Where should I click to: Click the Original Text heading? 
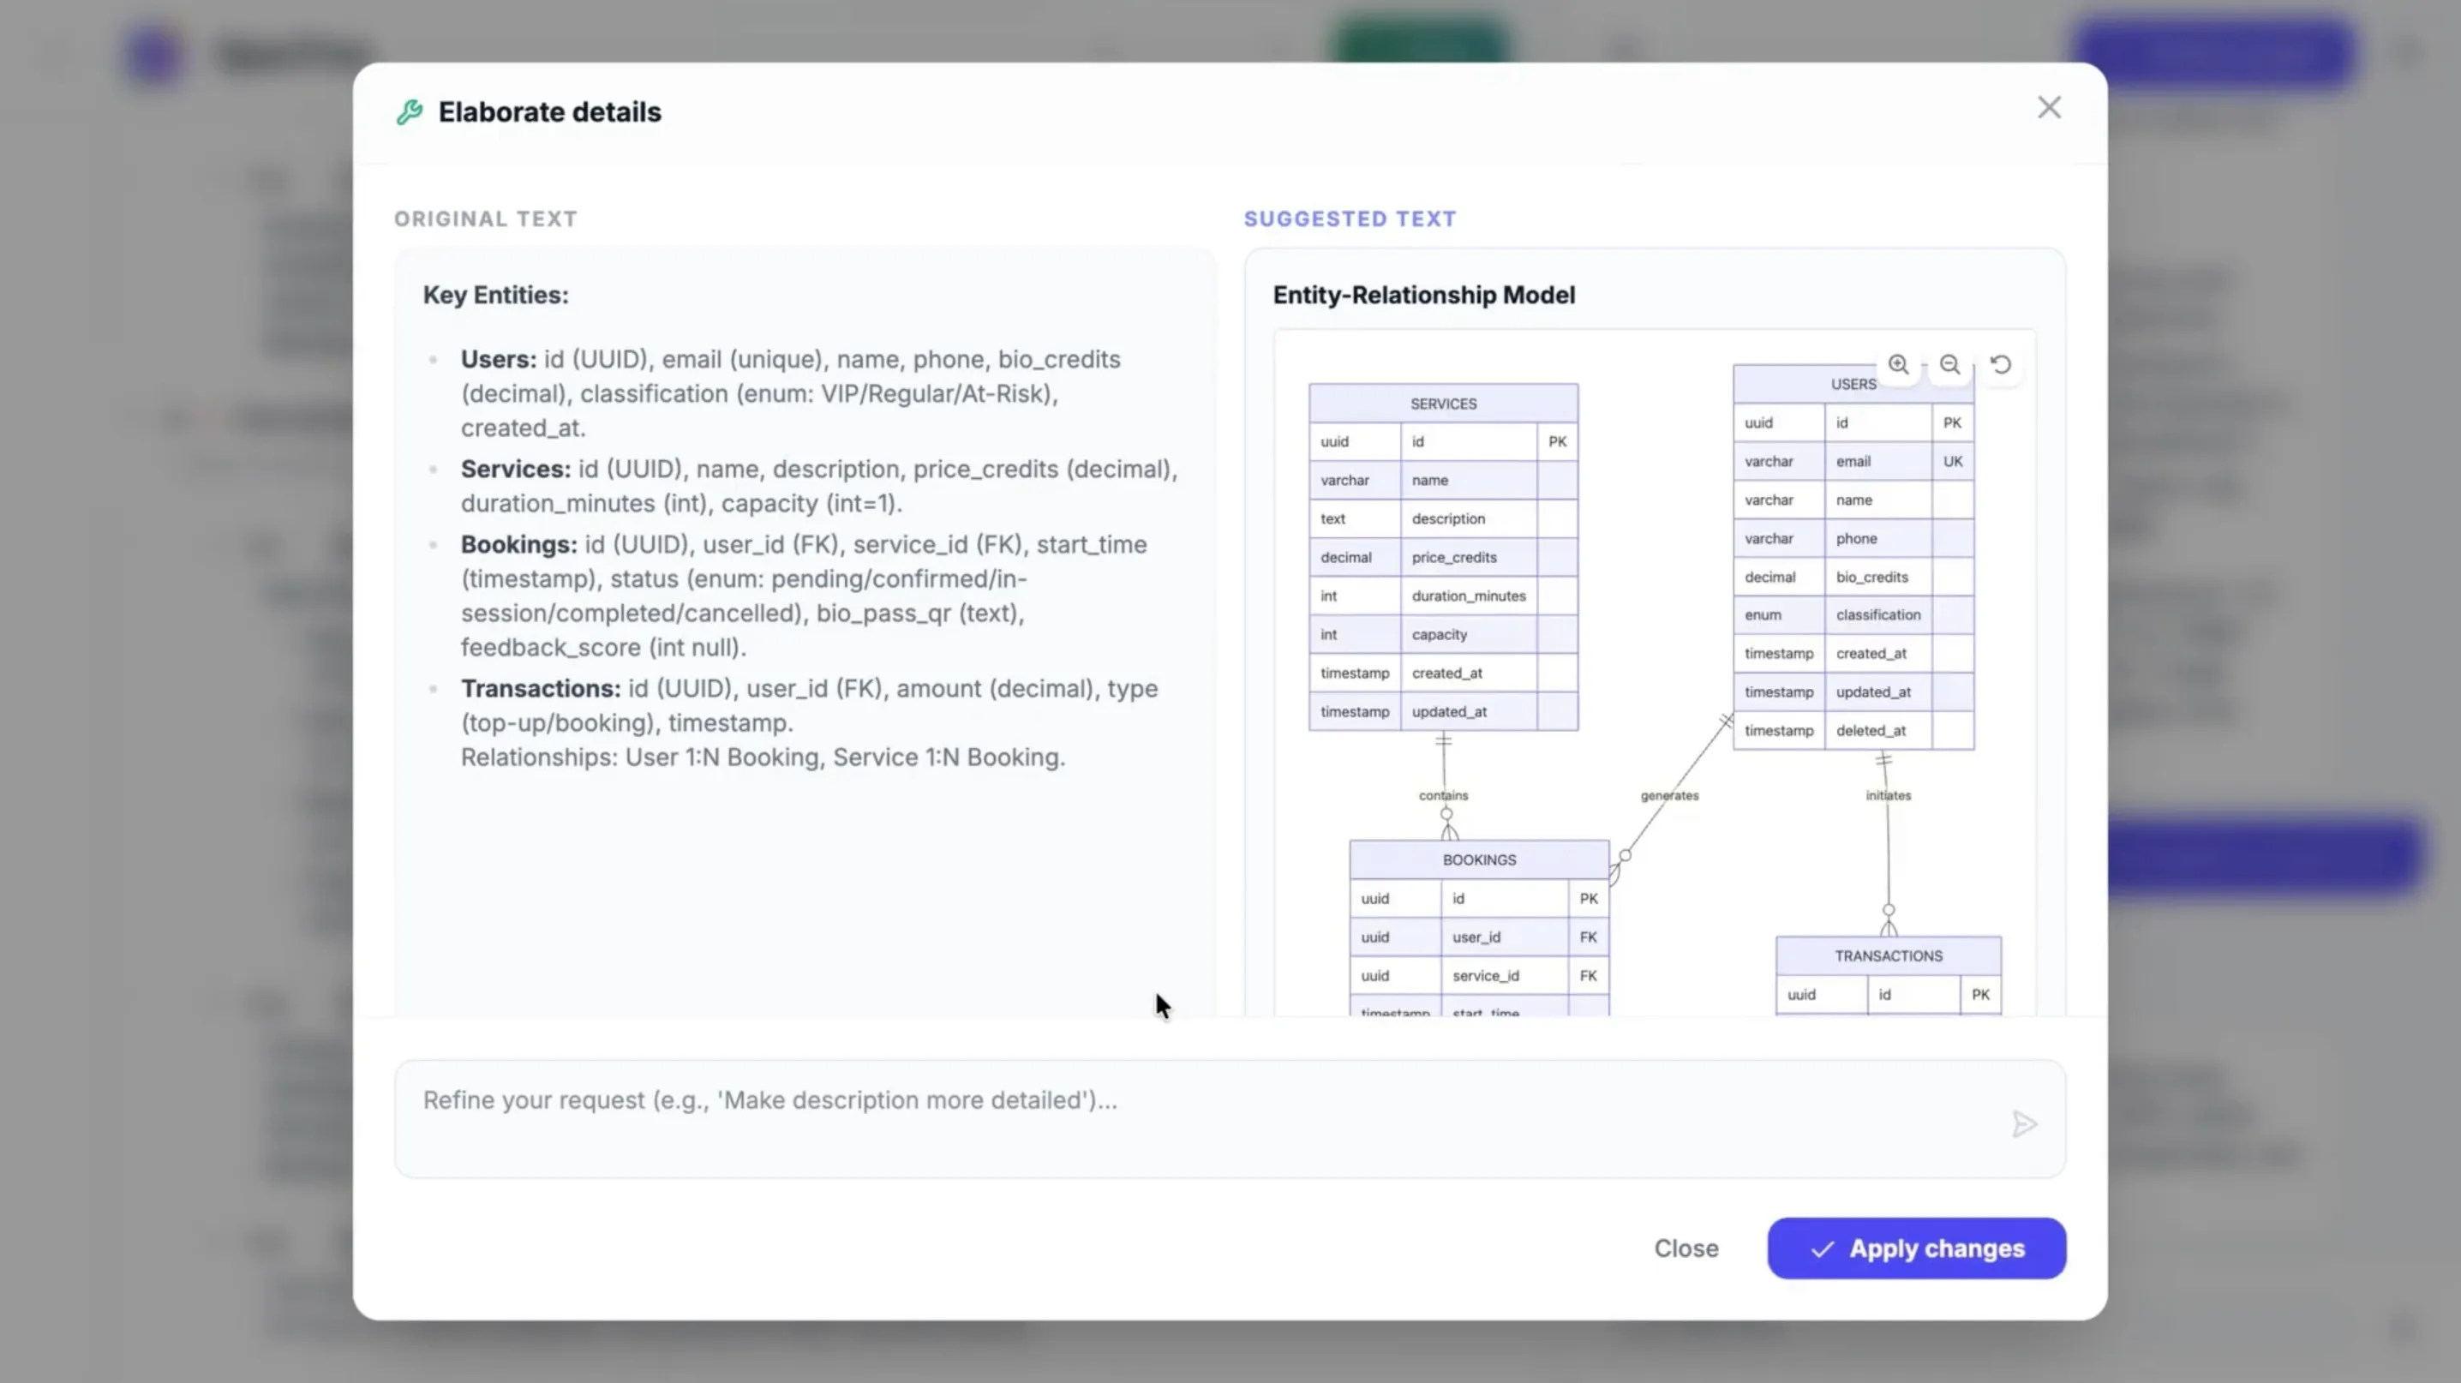click(x=485, y=219)
